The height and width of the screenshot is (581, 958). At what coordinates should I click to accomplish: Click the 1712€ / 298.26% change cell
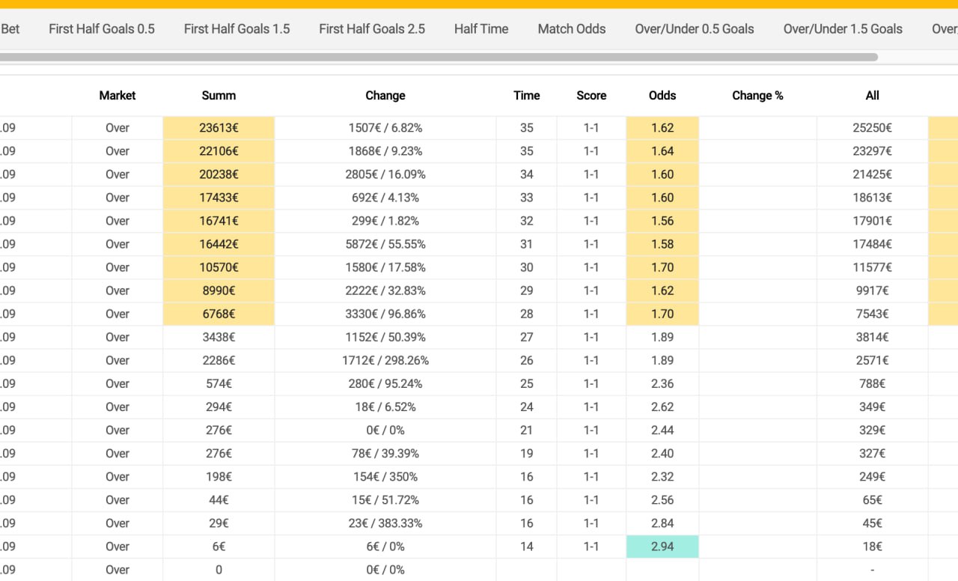click(x=385, y=360)
